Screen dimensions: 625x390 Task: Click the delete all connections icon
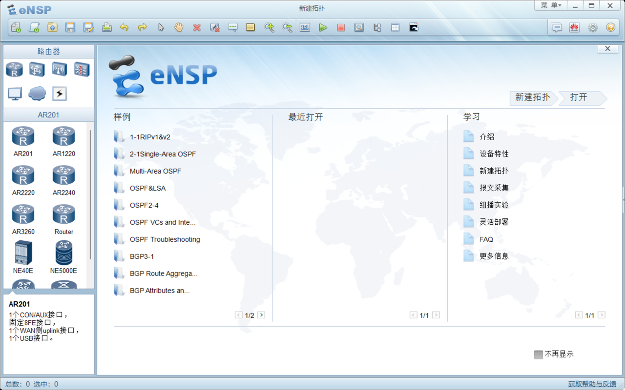[215, 27]
